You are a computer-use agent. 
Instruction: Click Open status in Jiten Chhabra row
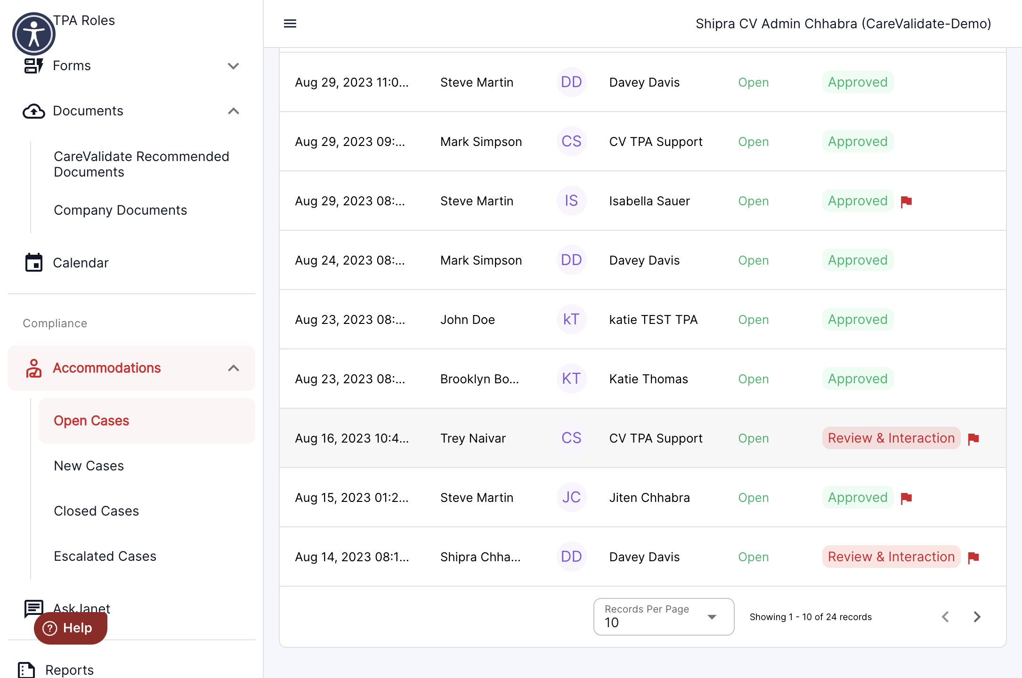click(x=753, y=498)
